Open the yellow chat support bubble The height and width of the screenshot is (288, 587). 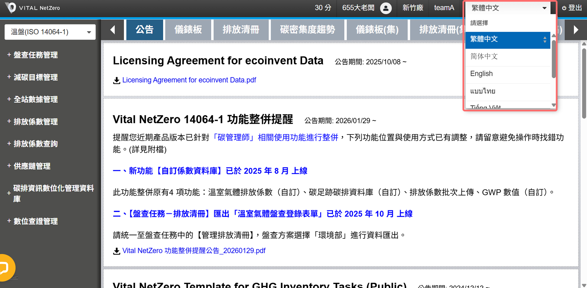click(6, 267)
